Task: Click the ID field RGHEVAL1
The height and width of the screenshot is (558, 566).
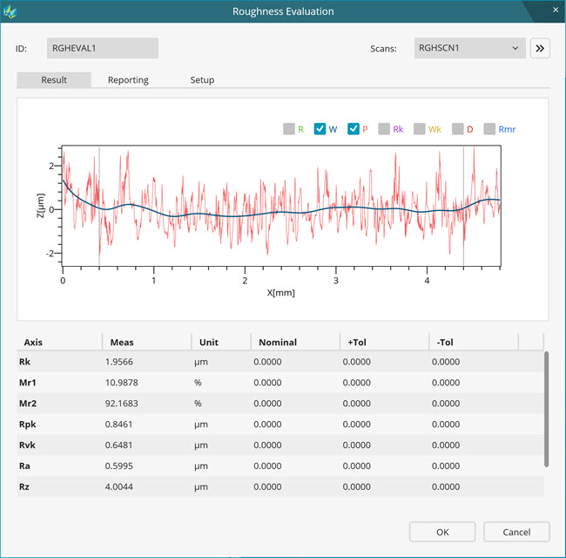Action: coord(103,48)
